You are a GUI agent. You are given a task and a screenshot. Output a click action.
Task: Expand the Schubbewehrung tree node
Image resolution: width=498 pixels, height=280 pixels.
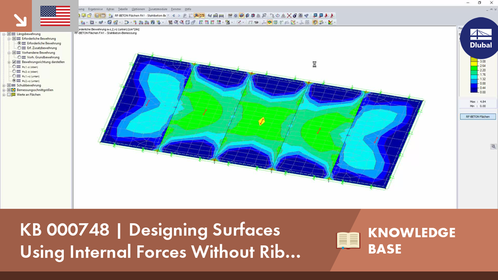(x=4, y=86)
